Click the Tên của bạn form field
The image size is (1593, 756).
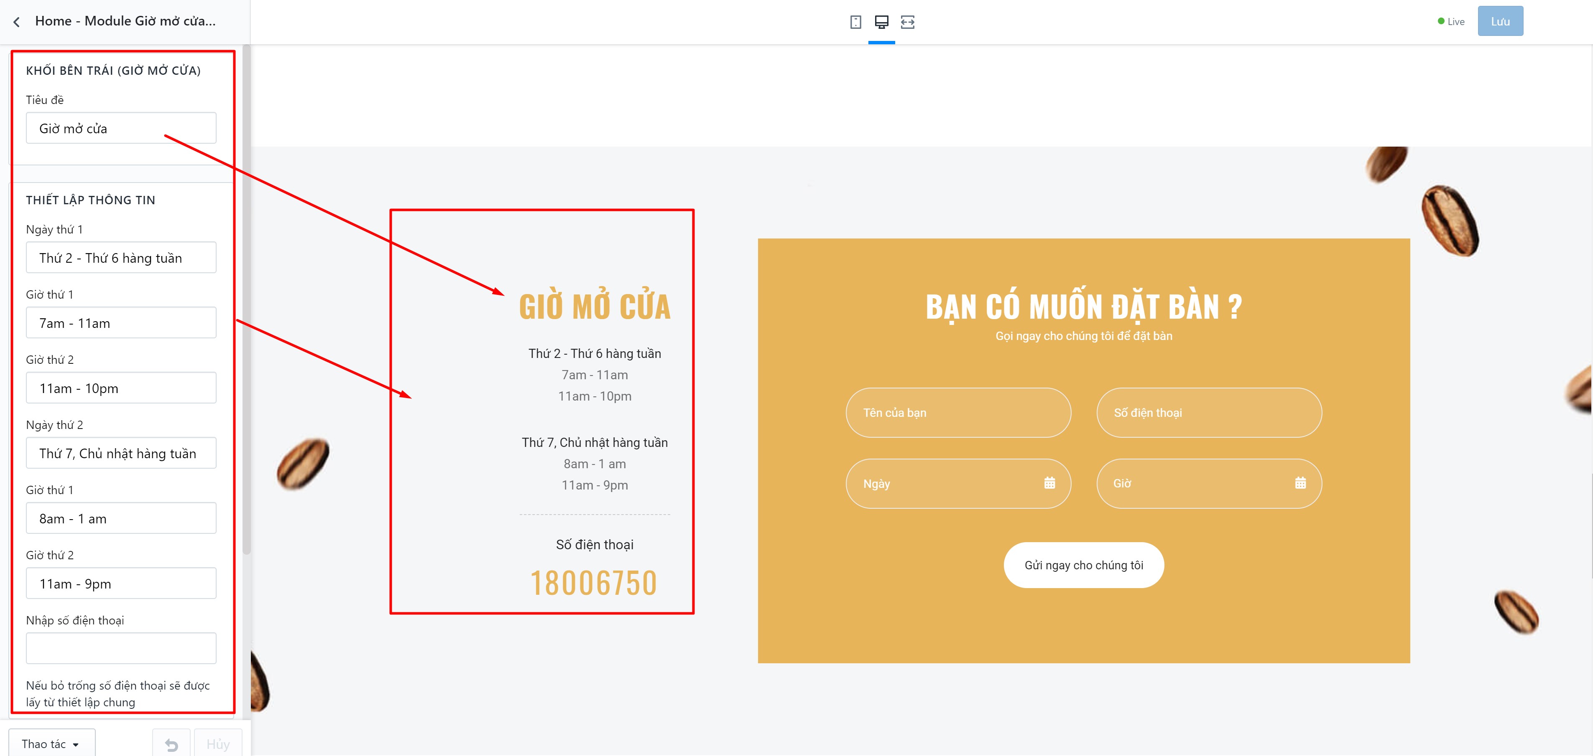(958, 413)
